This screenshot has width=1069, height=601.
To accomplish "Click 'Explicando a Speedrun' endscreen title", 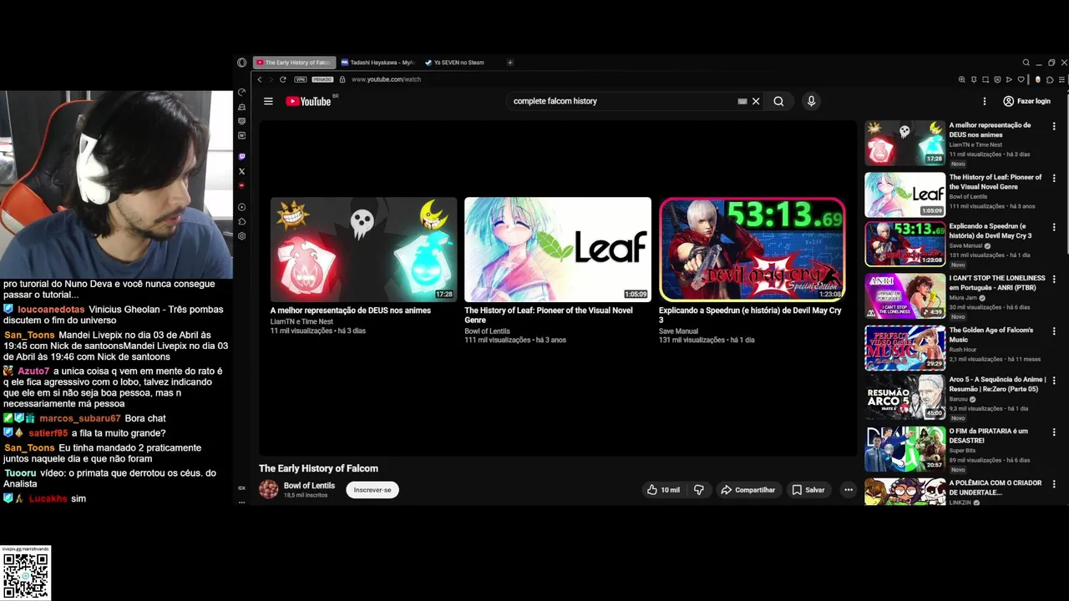I will (750, 315).
